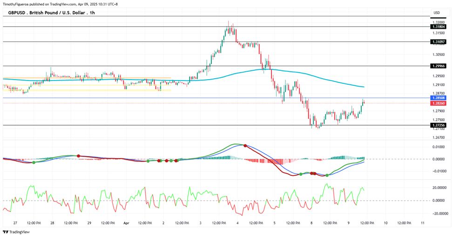
Task: Click the -0.01000 MACD axis value
Action: tap(438, 171)
